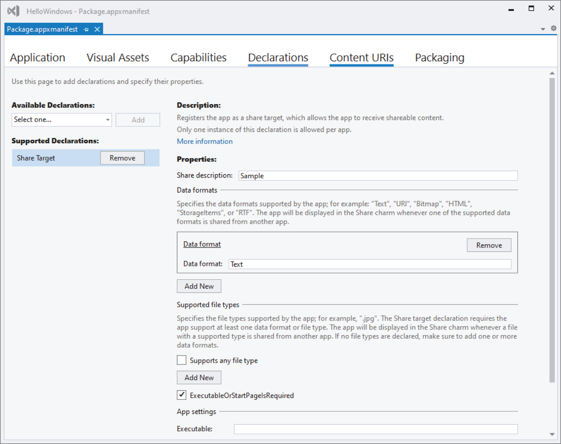
Task: Remove the Text data format
Action: [489, 245]
